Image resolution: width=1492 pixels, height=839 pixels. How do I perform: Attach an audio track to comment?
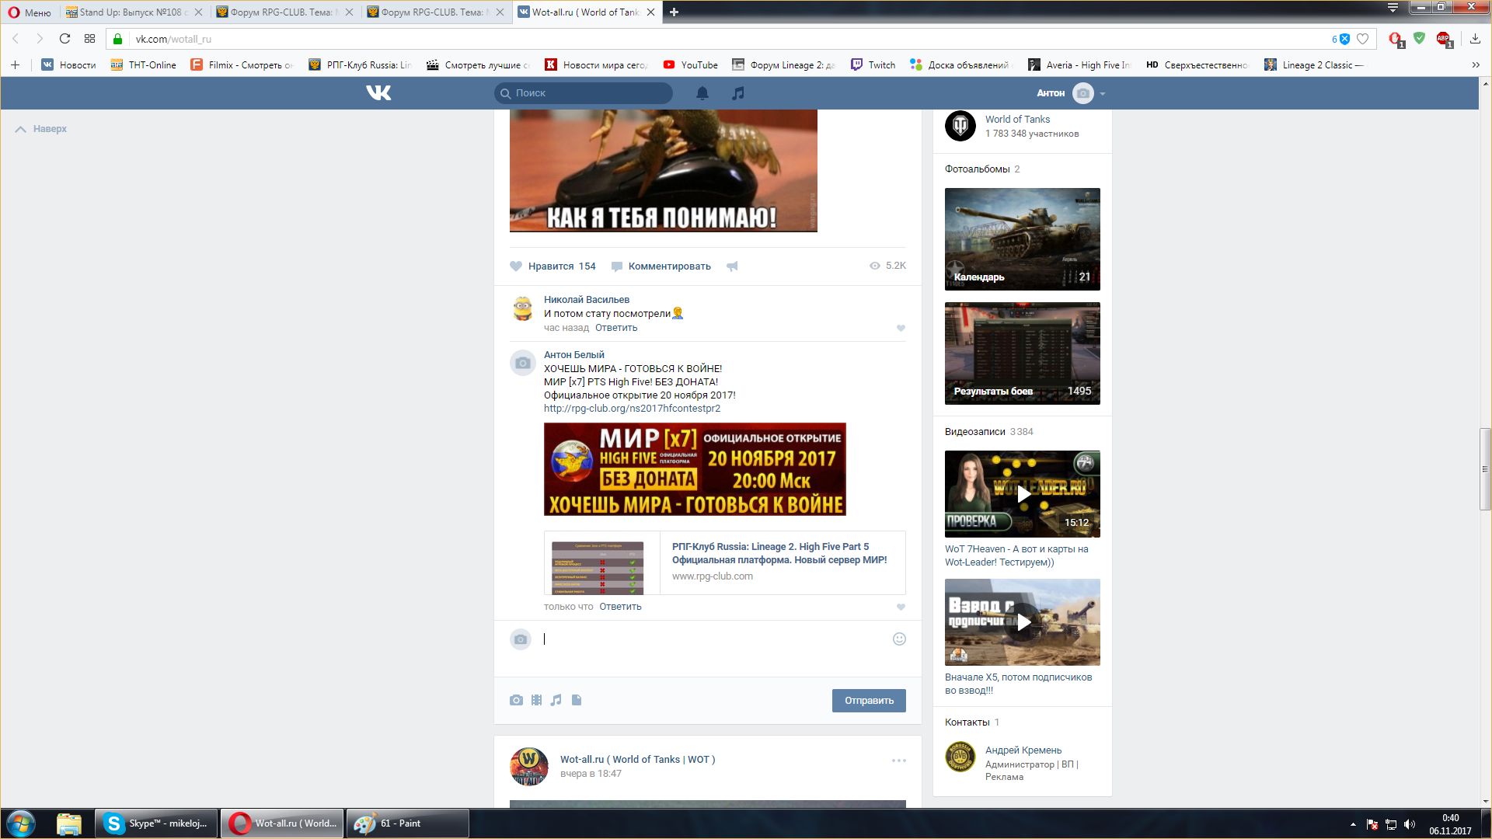tap(556, 700)
